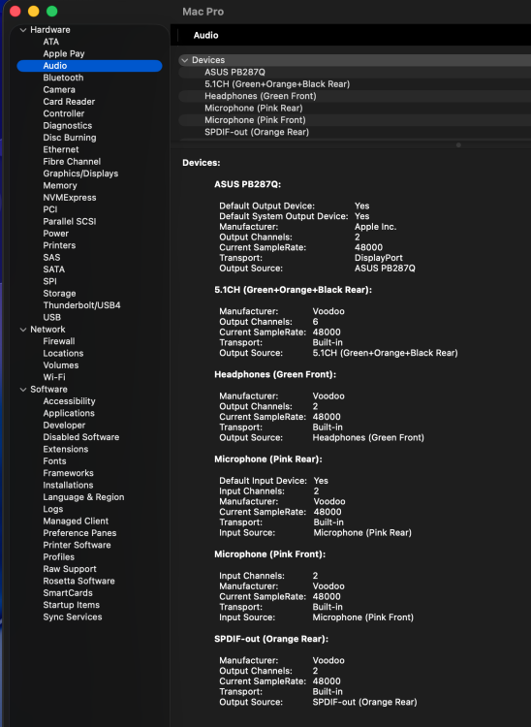Viewport: 531px width, 727px height.
Task: Open Graphics/Displays section
Action: (80, 174)
